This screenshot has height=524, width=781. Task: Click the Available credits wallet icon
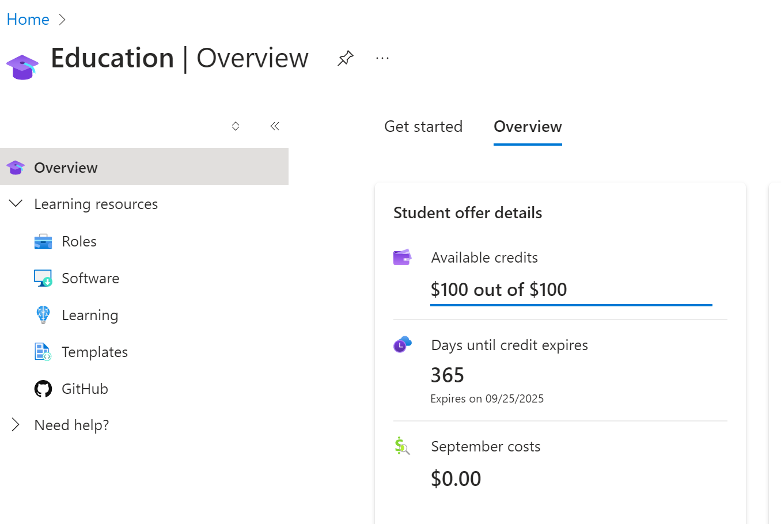(x=403, y=257)
